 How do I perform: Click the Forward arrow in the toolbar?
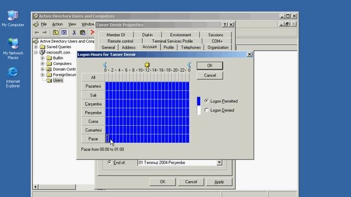(44, 33)
